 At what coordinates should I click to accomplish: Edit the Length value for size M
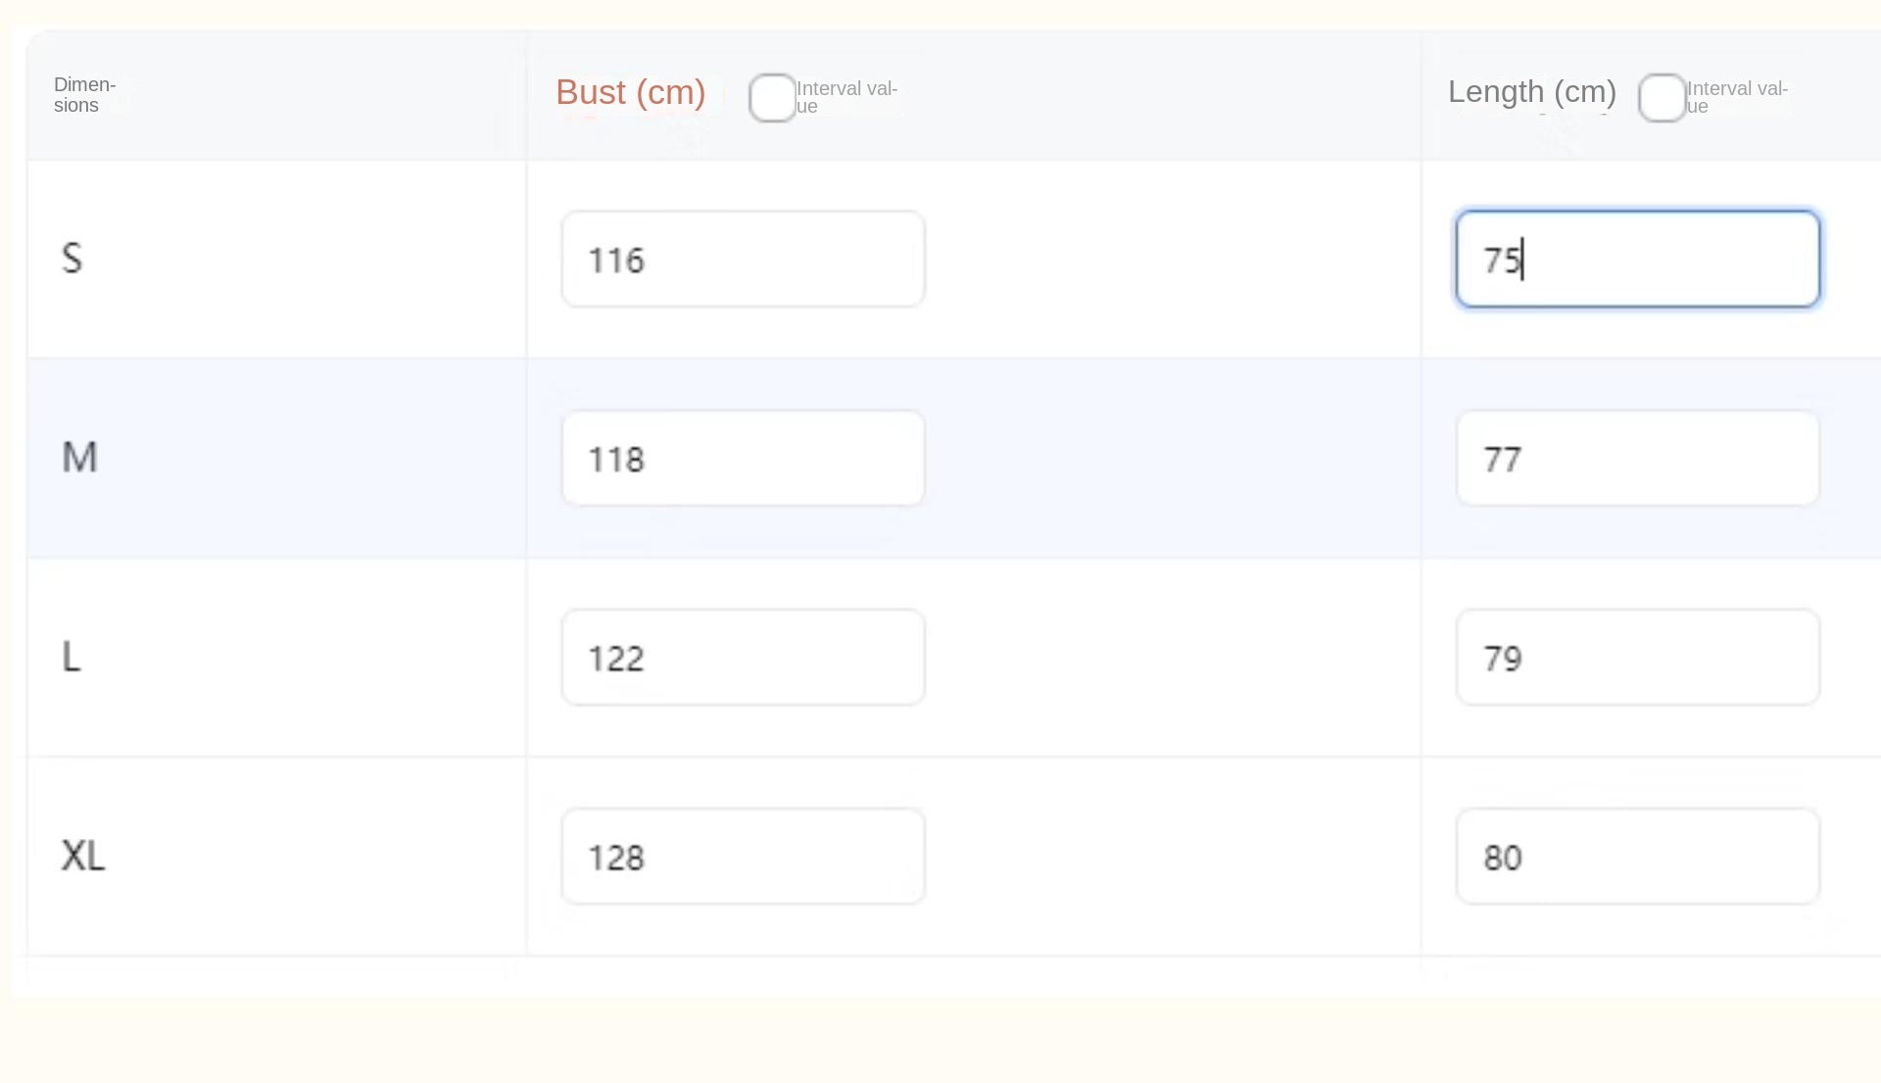1637,459
